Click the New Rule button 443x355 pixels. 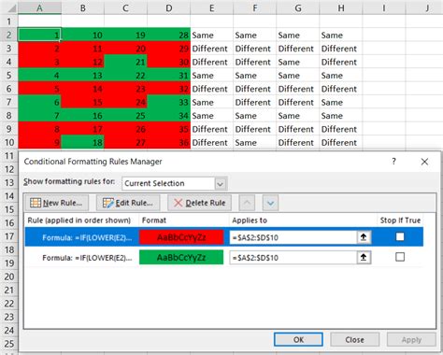(56, 203)
